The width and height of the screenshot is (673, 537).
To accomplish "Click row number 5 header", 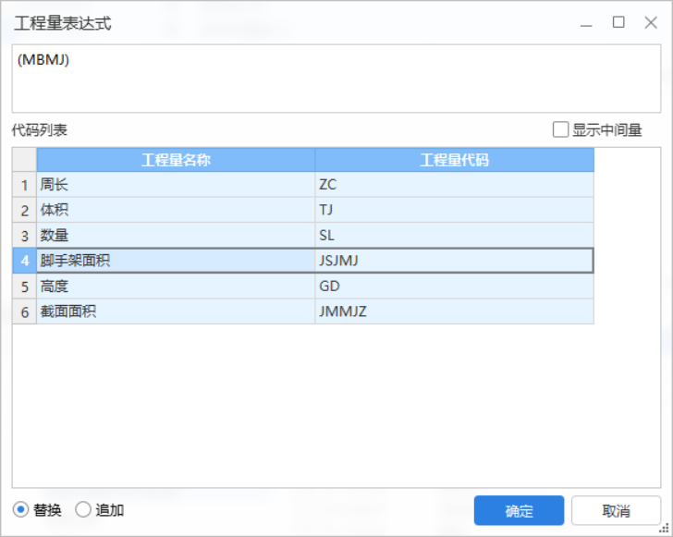I will [x=24, y=286].
